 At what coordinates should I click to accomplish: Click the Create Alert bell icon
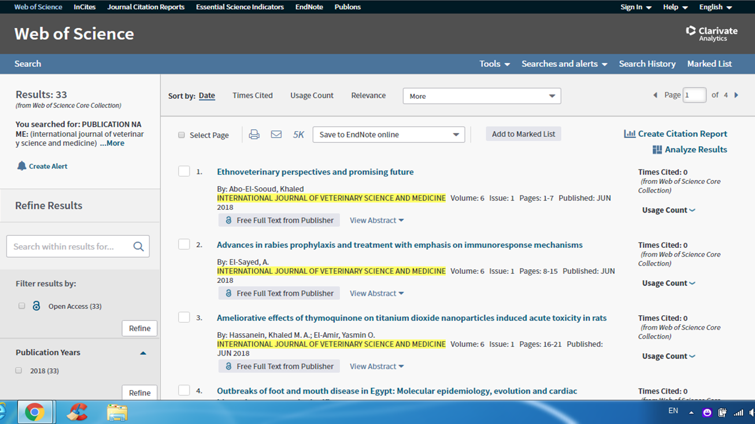(22, 166)
